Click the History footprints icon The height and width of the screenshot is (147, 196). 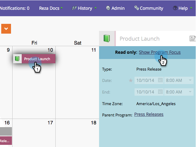tap(74, 8)
